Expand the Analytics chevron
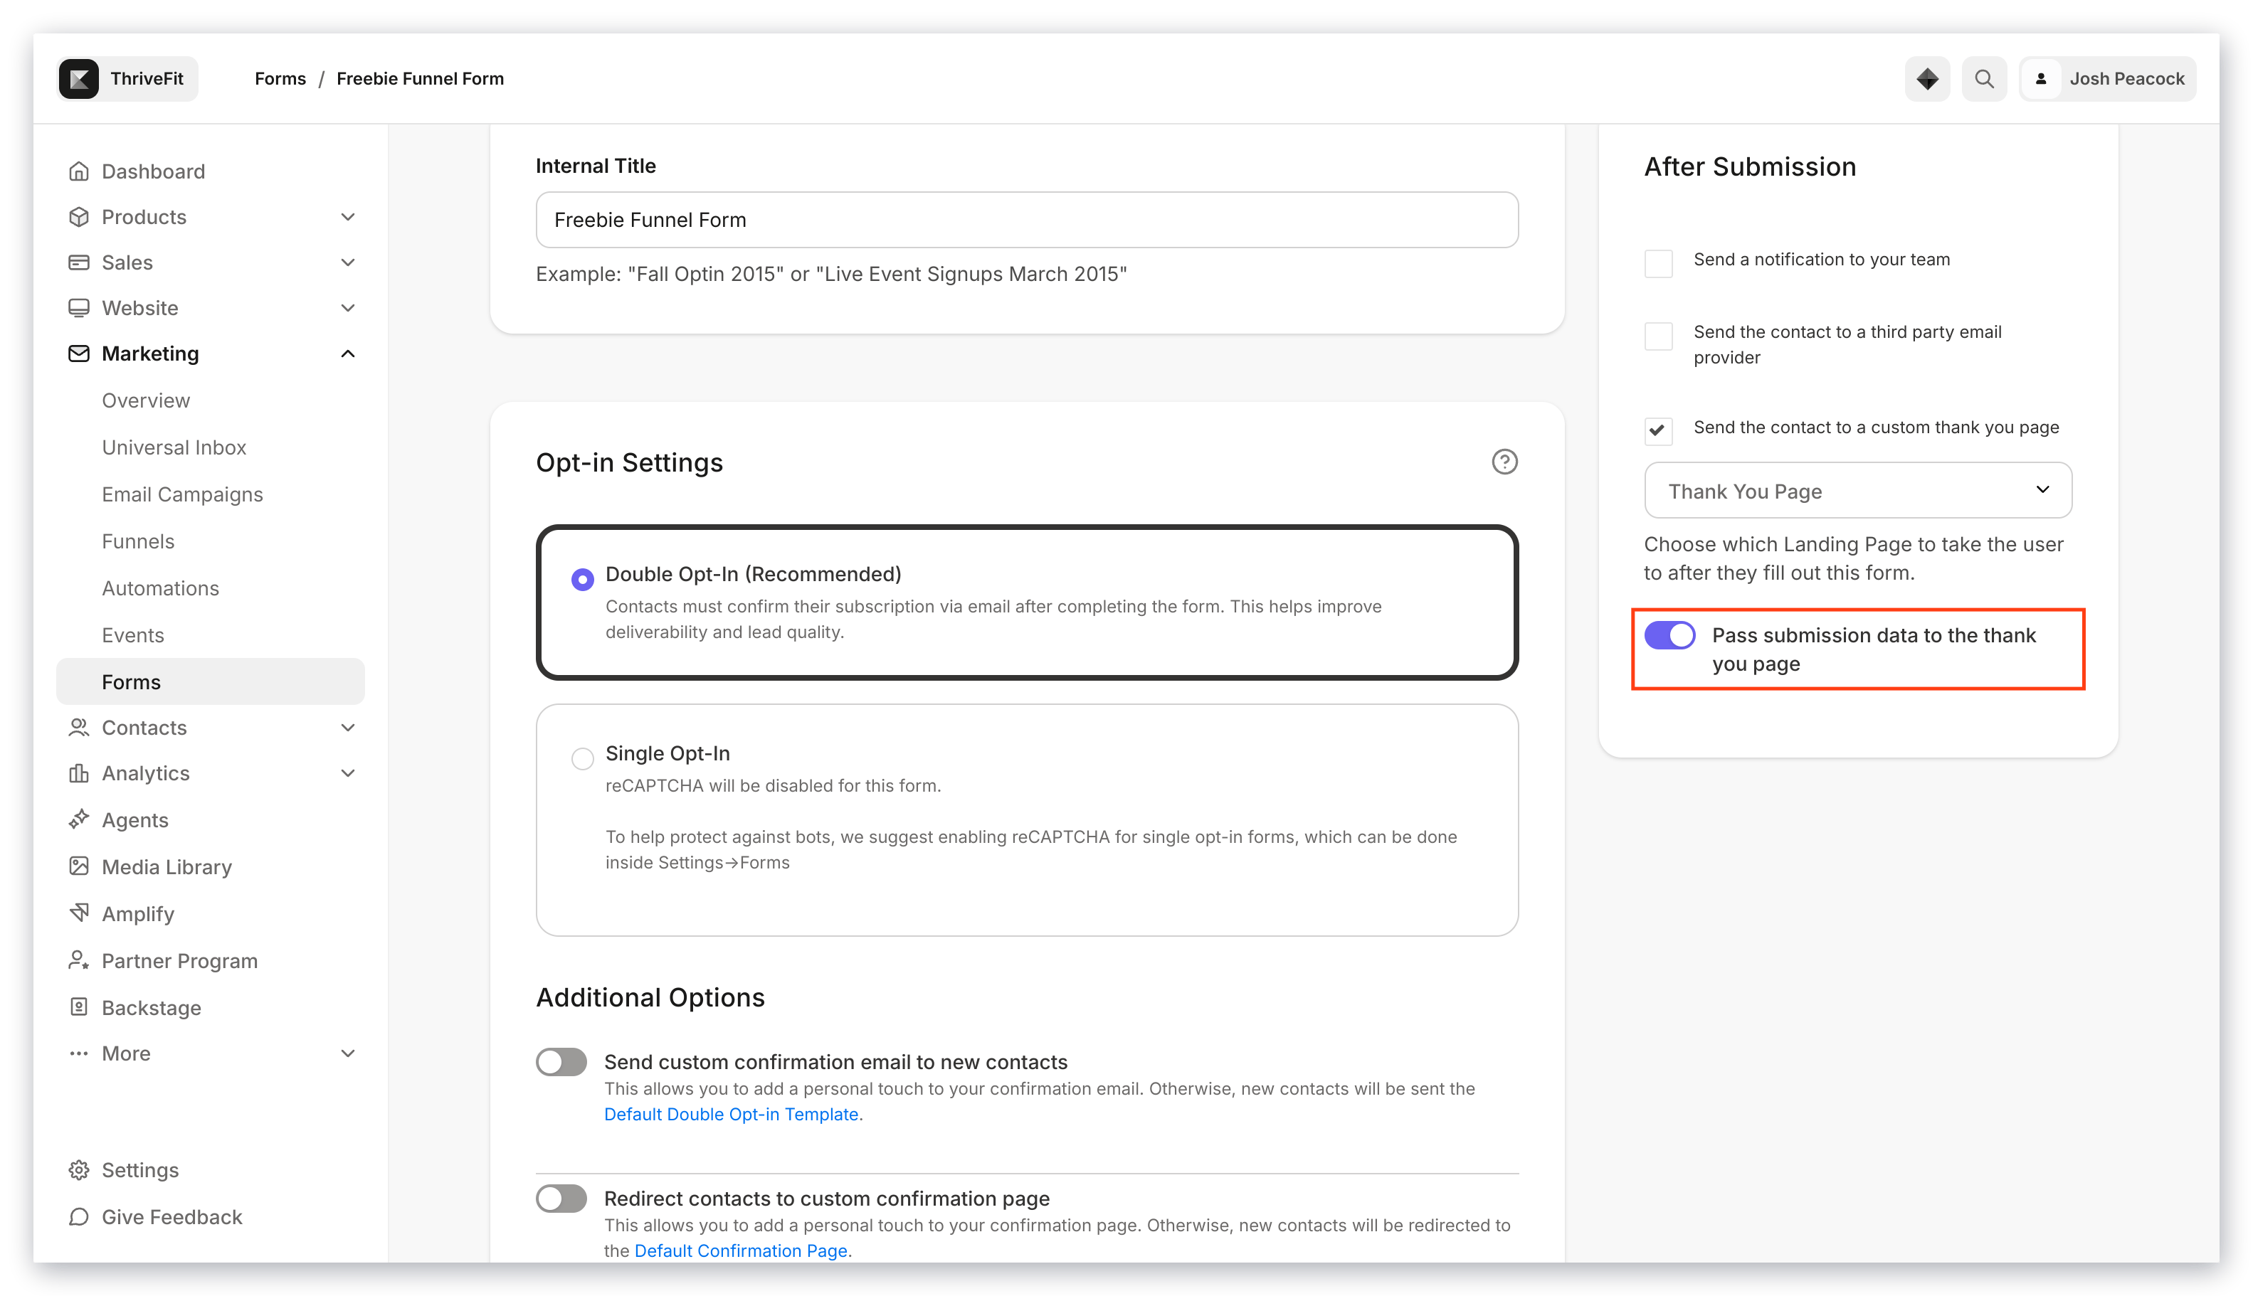The width and height of the screenshot is (2253, 1296). 348,772
